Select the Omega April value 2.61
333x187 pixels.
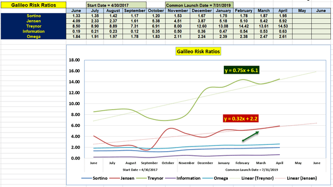click(x=283, y=36)
